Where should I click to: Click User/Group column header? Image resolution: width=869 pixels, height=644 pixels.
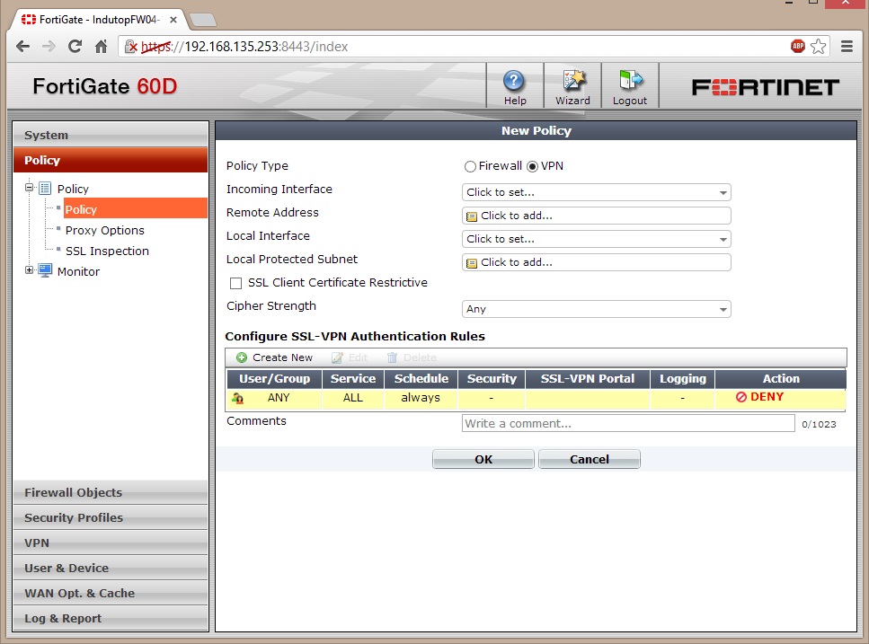[274, 379]
